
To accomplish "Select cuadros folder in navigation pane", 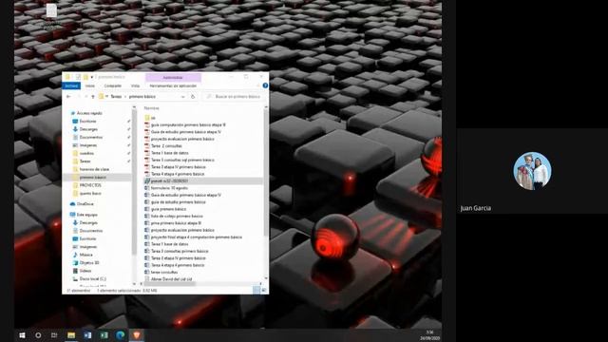I will point(86,153).
